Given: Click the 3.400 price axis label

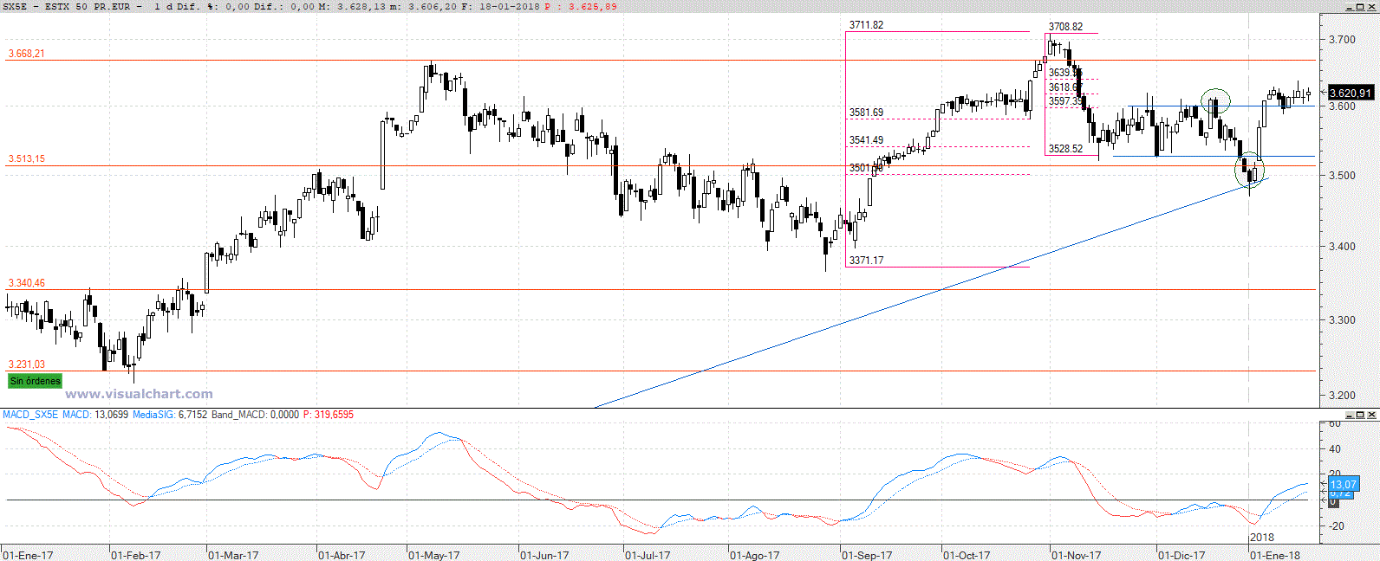Looking at the screenshot, I should [1342, 247].
